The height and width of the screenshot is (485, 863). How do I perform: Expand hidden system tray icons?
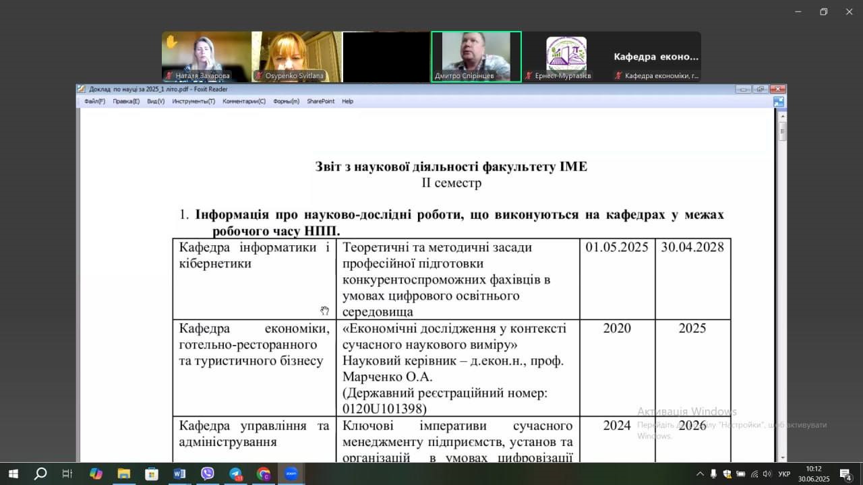(x=700, y=474)
